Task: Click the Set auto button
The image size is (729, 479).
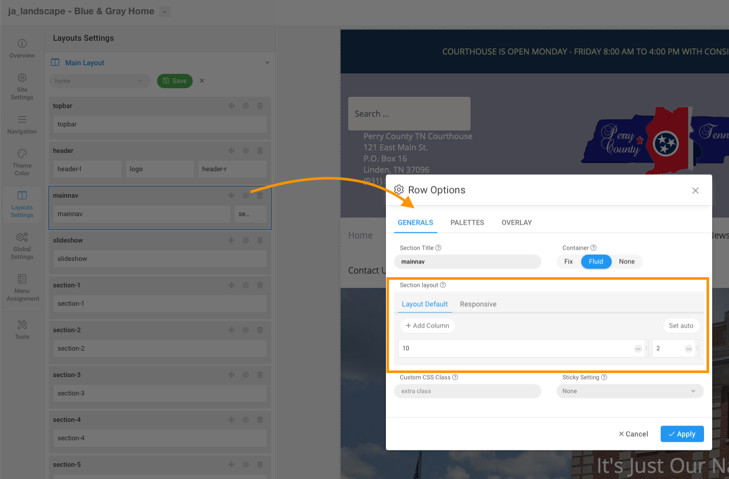Action: [681, 326]
